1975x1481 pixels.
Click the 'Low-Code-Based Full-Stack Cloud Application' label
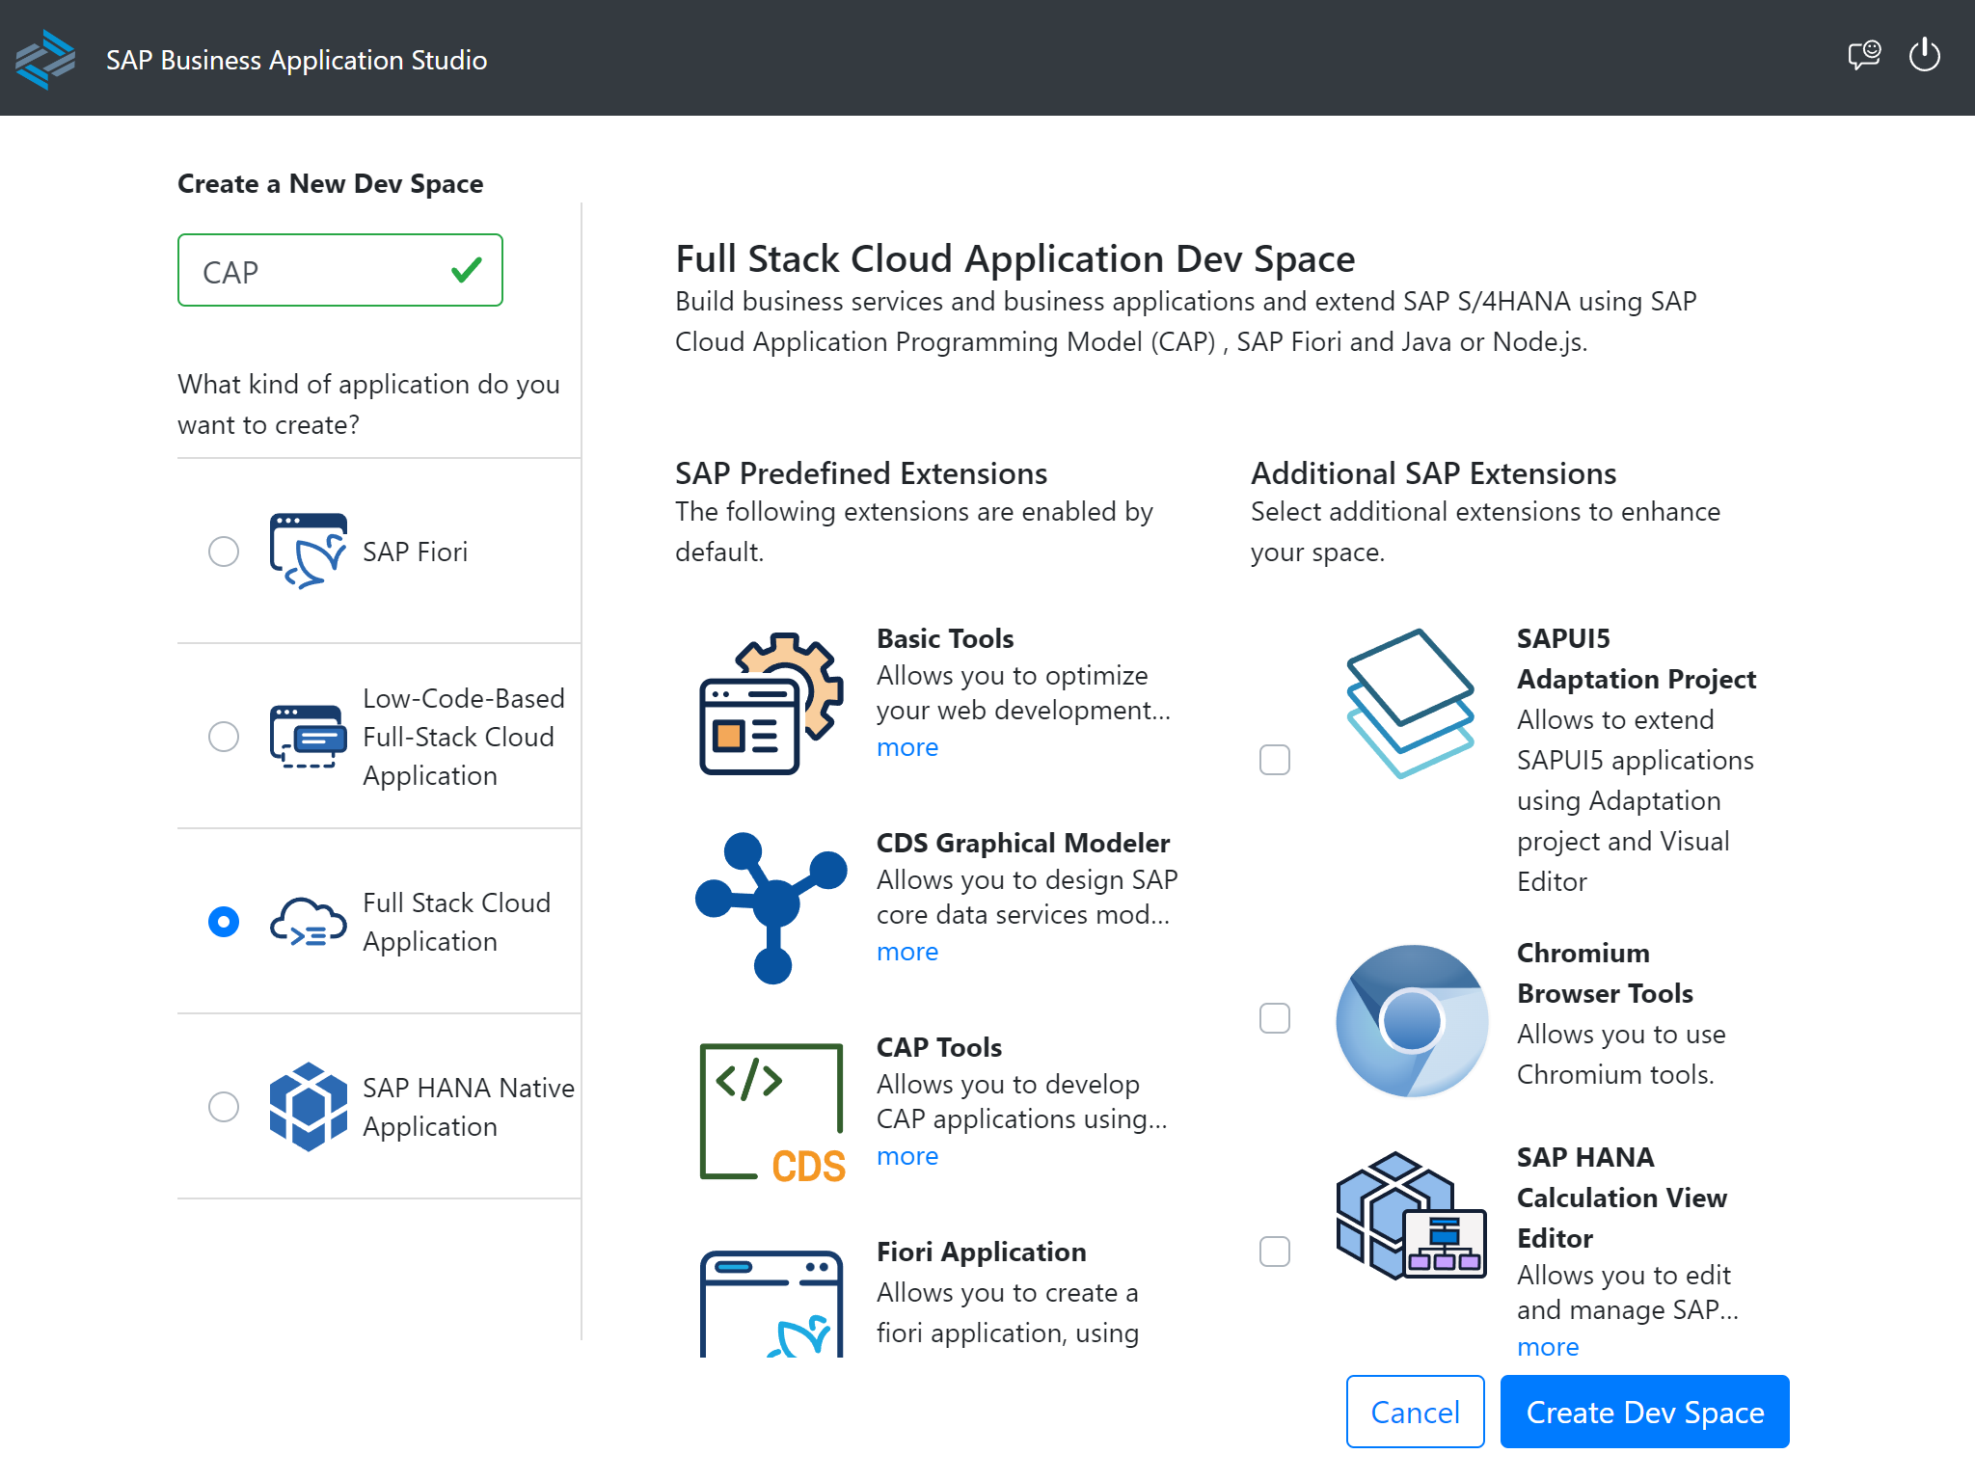point(464,737)
